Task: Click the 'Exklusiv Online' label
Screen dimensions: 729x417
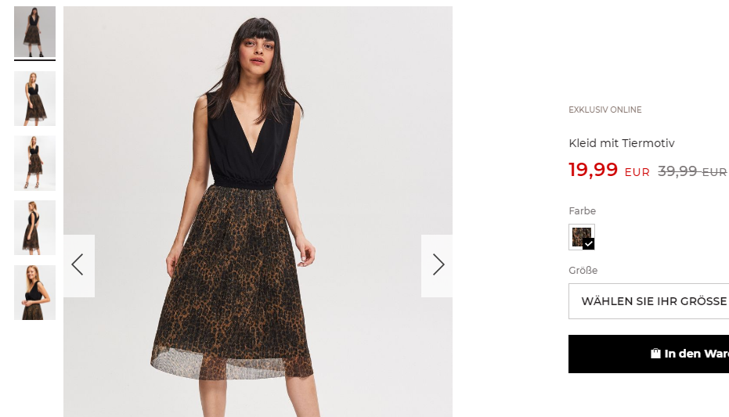Action: (604, 110)
